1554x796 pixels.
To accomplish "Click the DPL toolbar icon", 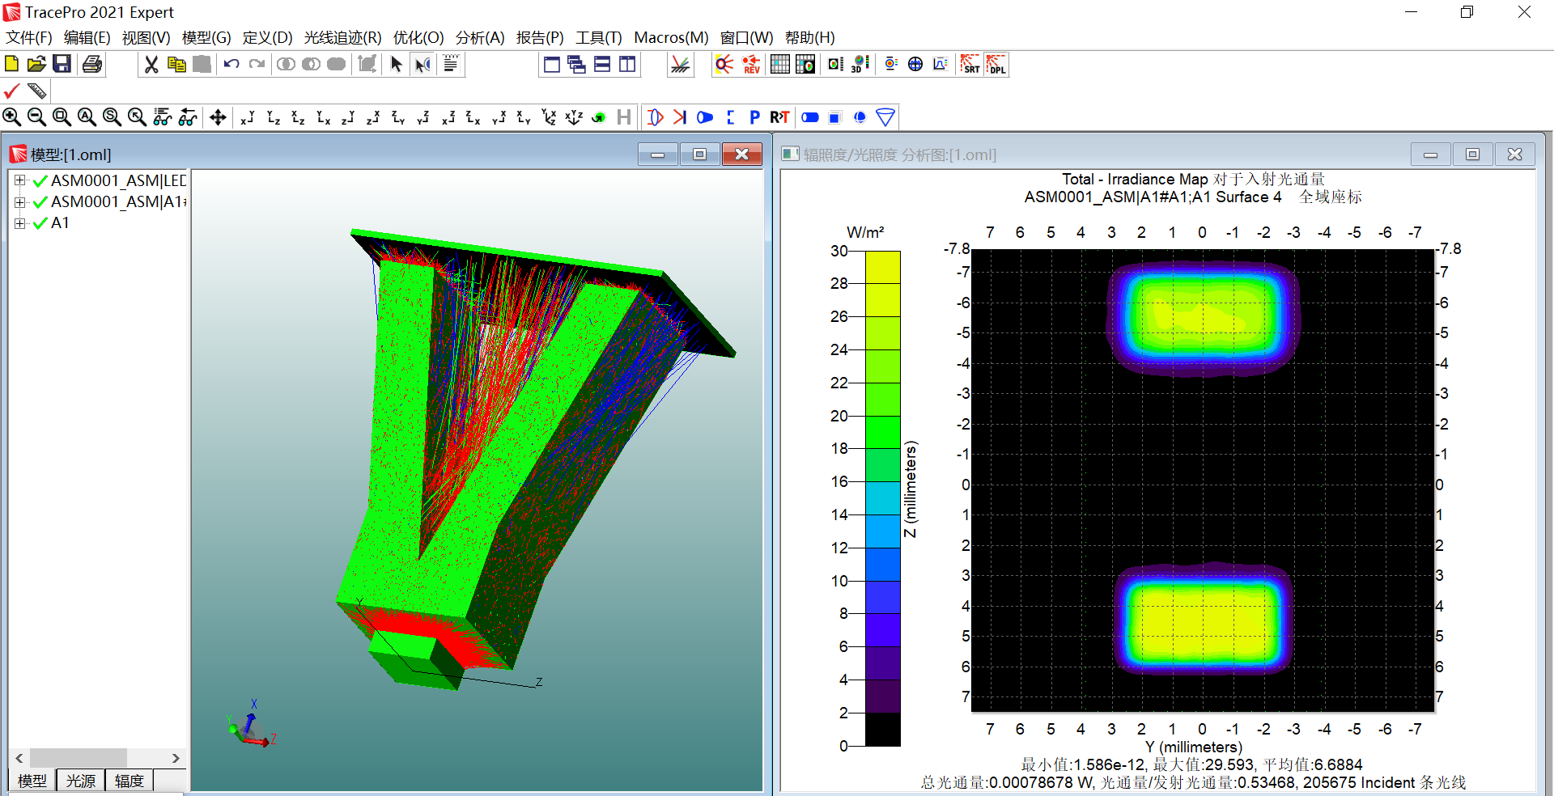I will tap(996, 65).
